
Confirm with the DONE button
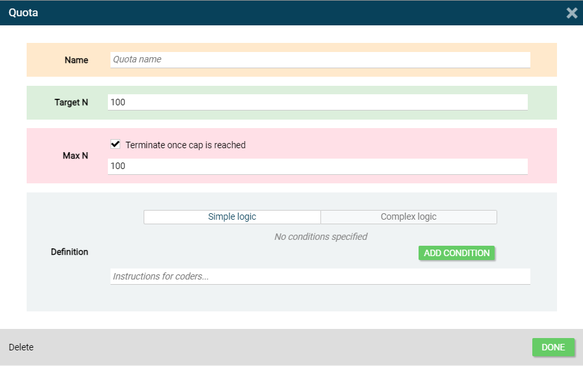click(x=553, y=348)
